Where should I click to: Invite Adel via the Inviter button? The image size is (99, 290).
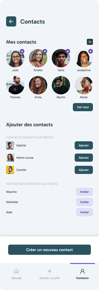pyautogui.click(x=85, y=212)
